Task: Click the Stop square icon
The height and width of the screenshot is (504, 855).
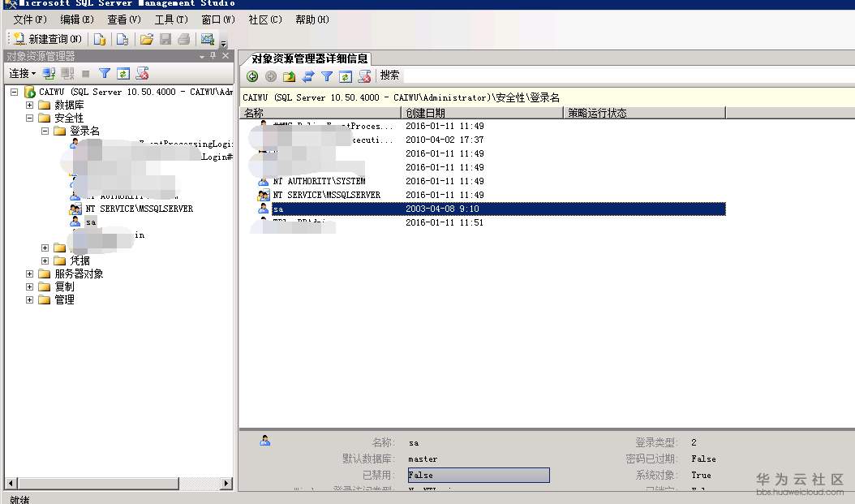Action: [86, 73]
